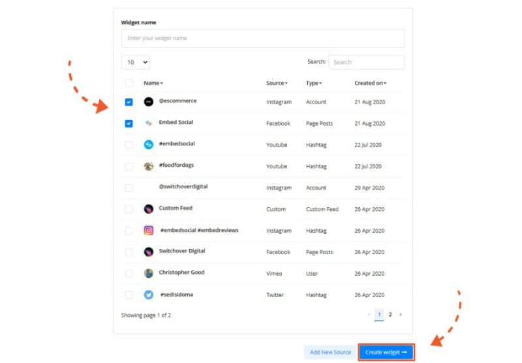Click the Vimeo source cell
This screenshot has width=522, height=363.
pyautogui.click(x=274, y=274)
